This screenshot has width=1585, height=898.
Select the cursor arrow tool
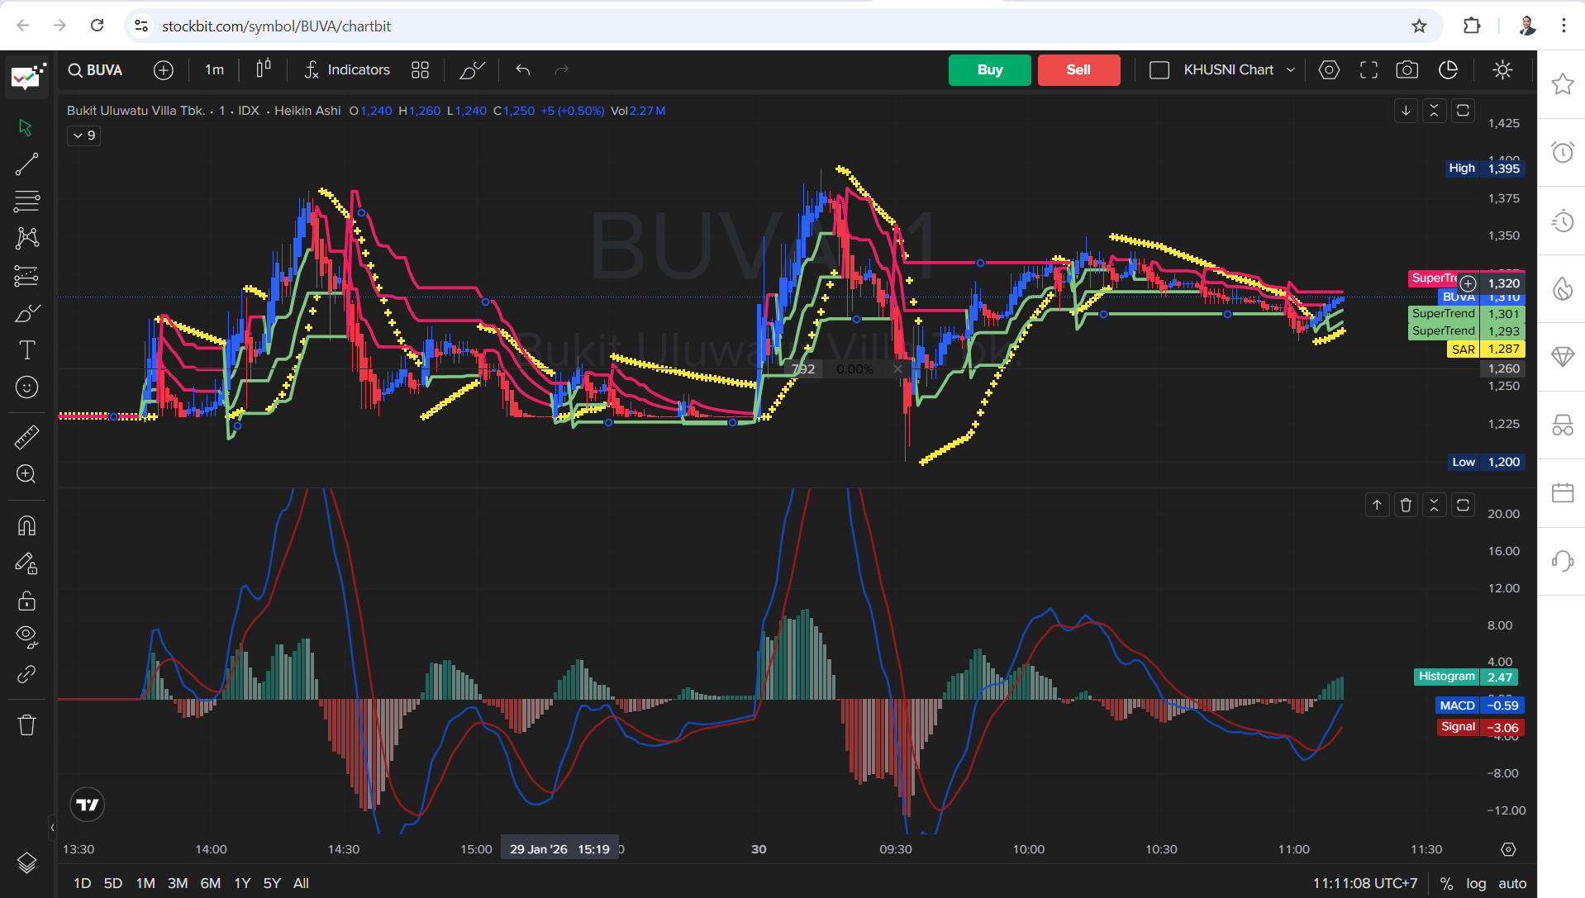(x=26, y=127)
